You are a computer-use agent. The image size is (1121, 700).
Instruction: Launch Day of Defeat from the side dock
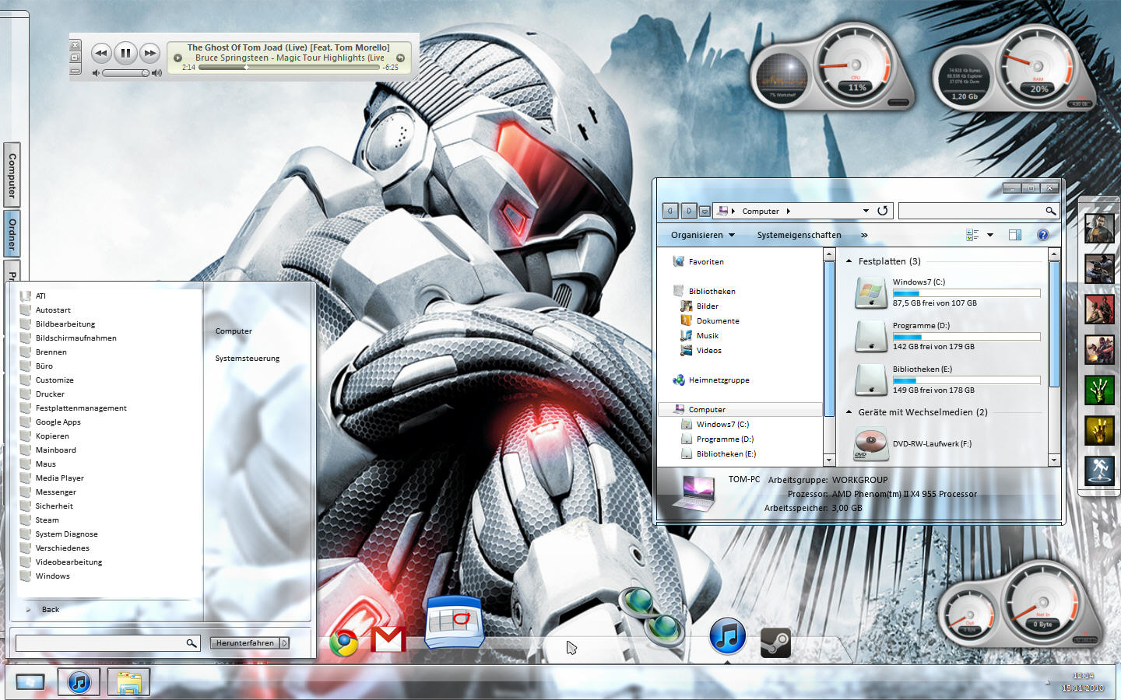tap(1099, 309)
